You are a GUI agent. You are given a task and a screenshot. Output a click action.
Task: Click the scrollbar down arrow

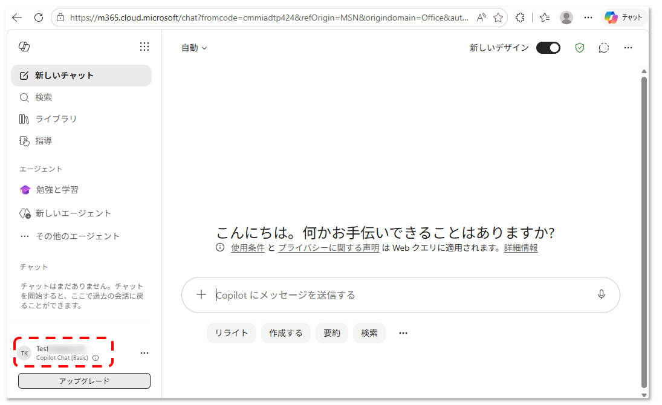pos(644,395)
